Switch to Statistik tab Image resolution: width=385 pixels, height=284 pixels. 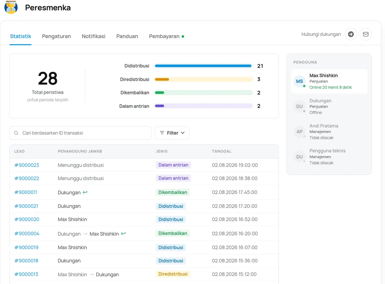21,36
